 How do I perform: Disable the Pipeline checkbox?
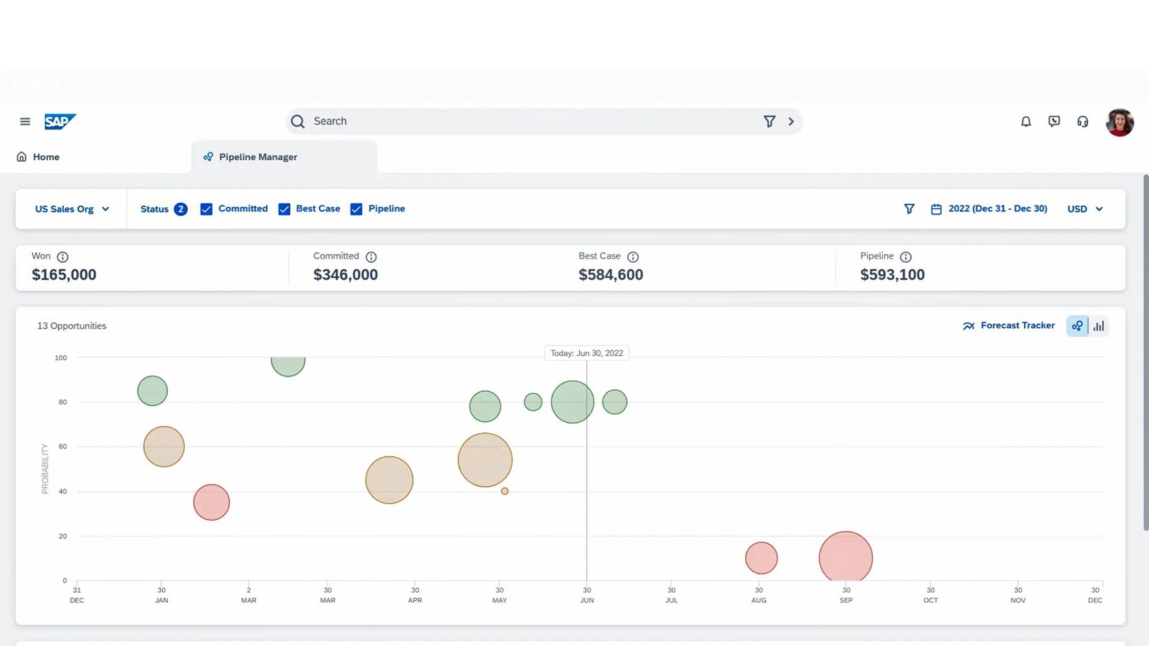356,209
